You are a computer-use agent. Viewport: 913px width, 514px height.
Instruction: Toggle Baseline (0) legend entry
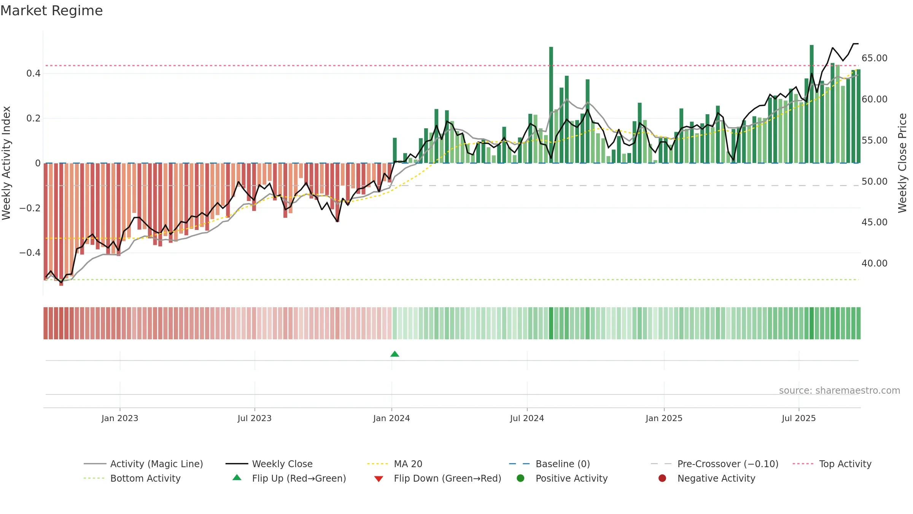pos(549,464)
